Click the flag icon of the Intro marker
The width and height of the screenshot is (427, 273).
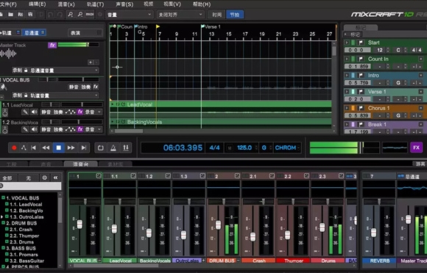[361, 75]
